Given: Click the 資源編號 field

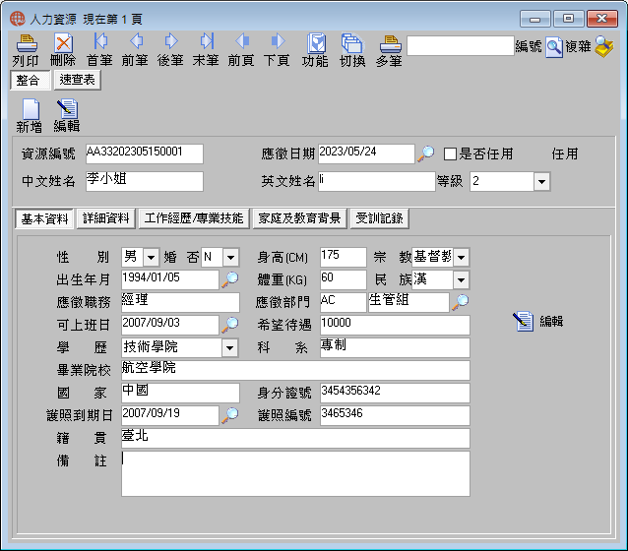Looking at the screenshot, I should tap(144, 153).
